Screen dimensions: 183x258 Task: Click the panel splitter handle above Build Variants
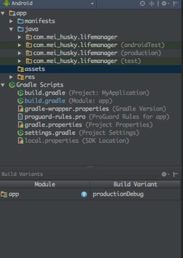pyautogui.click(x=90, y=167)
